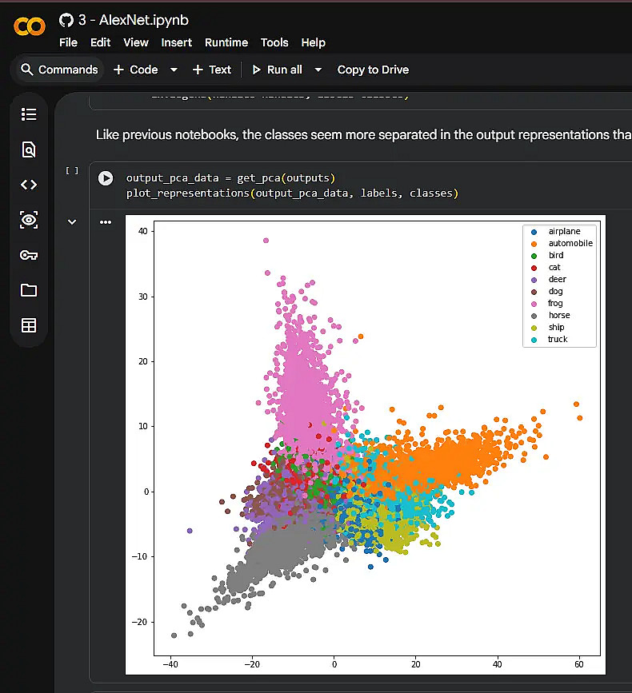Collapse the cell output chevron
This screenshot has height=693, width=632.
tap(72, 222)
